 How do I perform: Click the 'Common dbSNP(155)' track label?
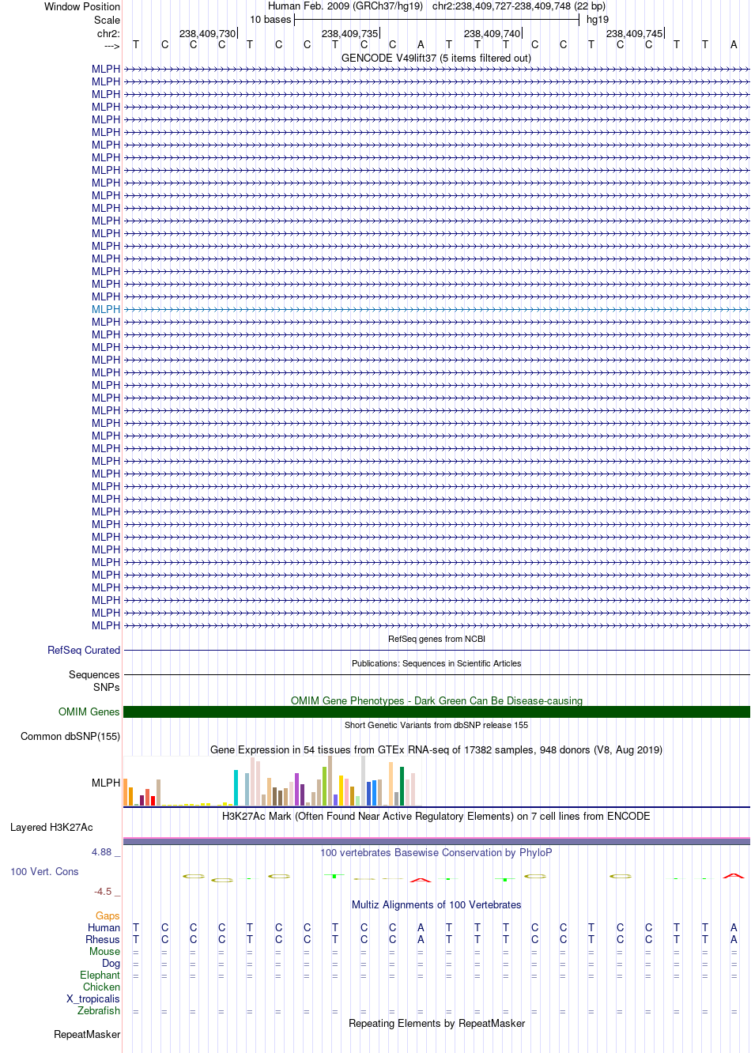tap(70, 736)
